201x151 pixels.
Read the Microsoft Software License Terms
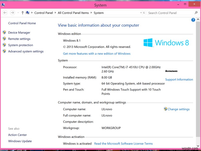(123, 144)
